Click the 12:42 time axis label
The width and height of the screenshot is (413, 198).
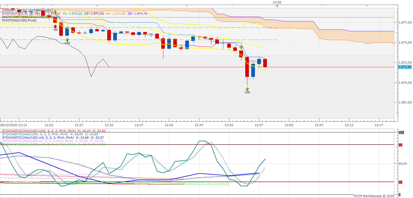169,125
